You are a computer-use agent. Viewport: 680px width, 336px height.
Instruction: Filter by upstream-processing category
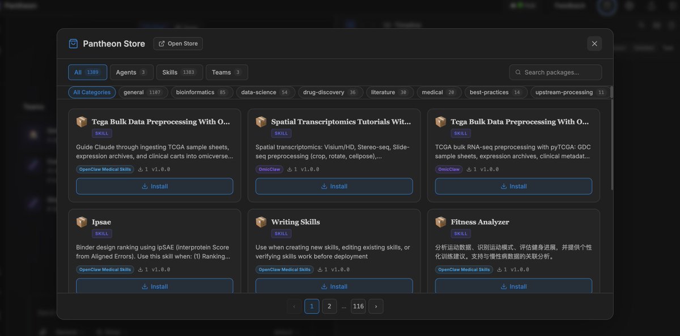tap(571, 92)
